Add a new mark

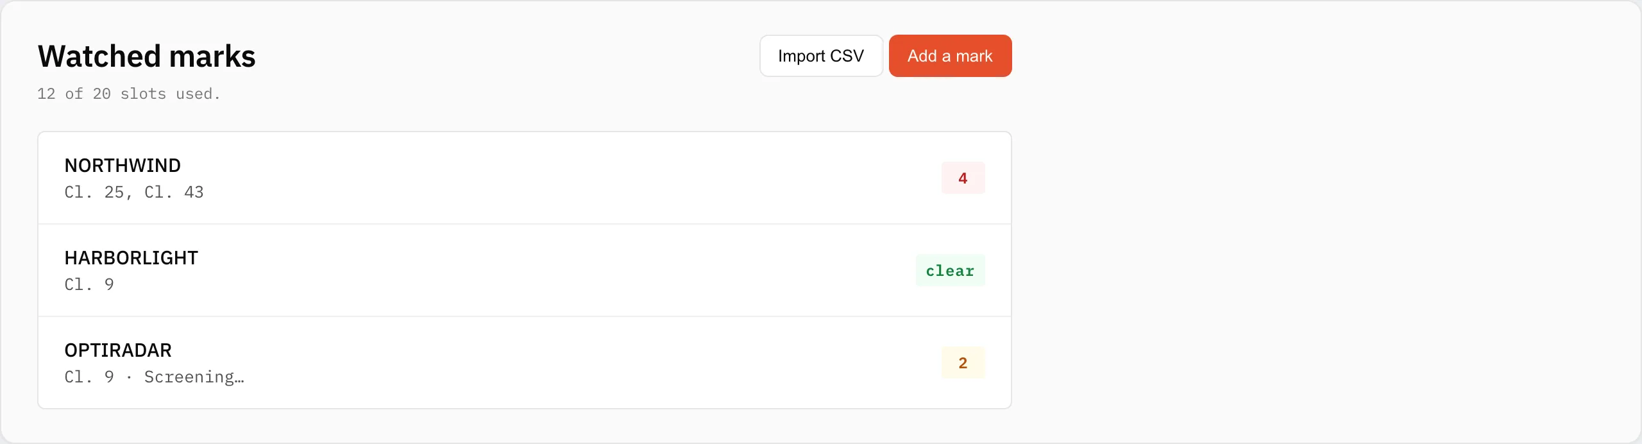point(950,56)
